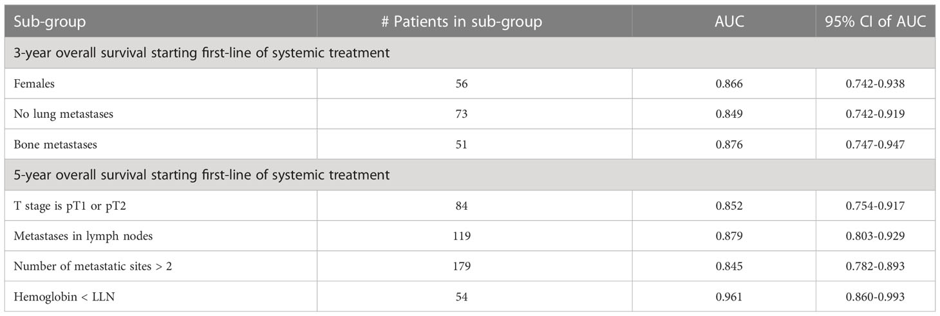The height and width of the screenshot is (316, 940).
Task: Click the confidence interval 0.860-0.993
Action: click(875, 297)
